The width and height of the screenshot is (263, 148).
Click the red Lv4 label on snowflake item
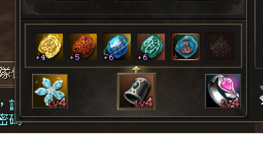[57, 103]
